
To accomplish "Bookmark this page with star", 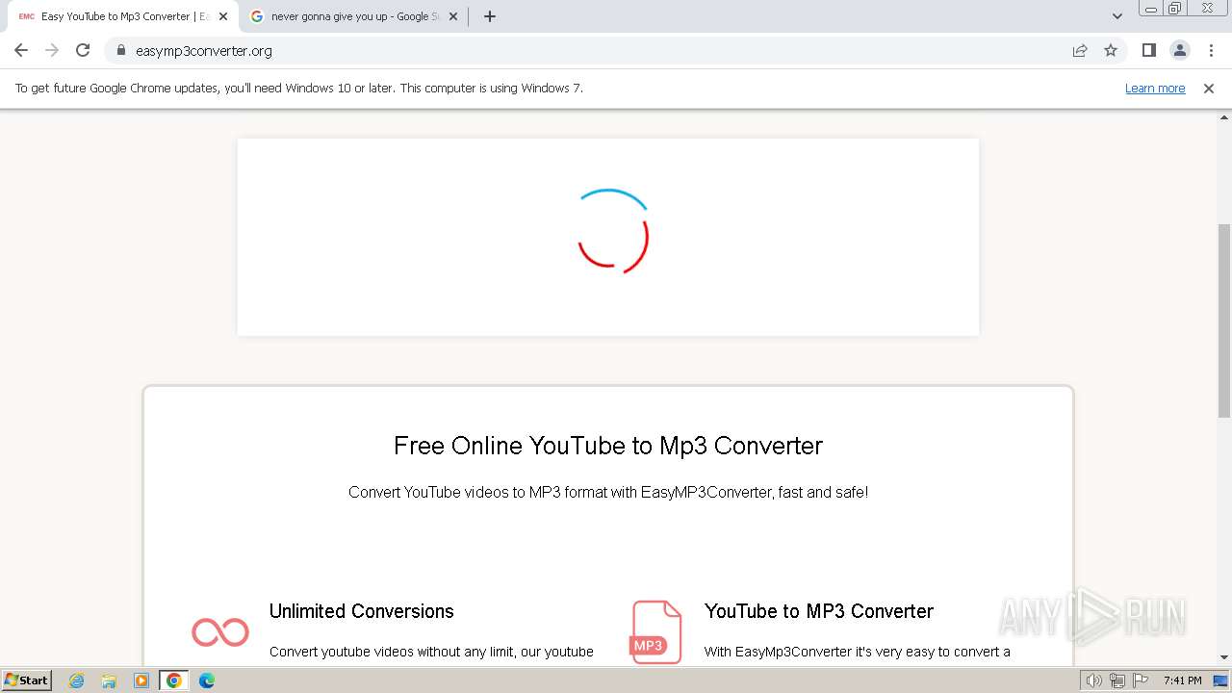I will coord(1111,50).
